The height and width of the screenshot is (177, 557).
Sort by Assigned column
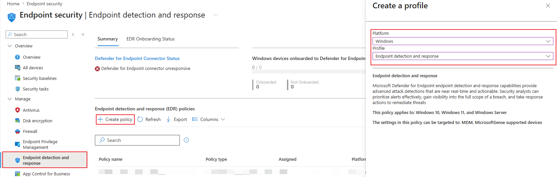click(x=287, y=159)
